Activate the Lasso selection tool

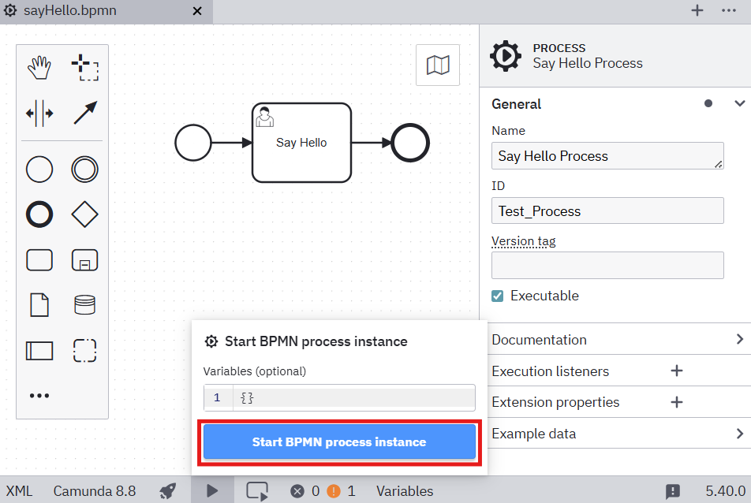pos(84,69)
